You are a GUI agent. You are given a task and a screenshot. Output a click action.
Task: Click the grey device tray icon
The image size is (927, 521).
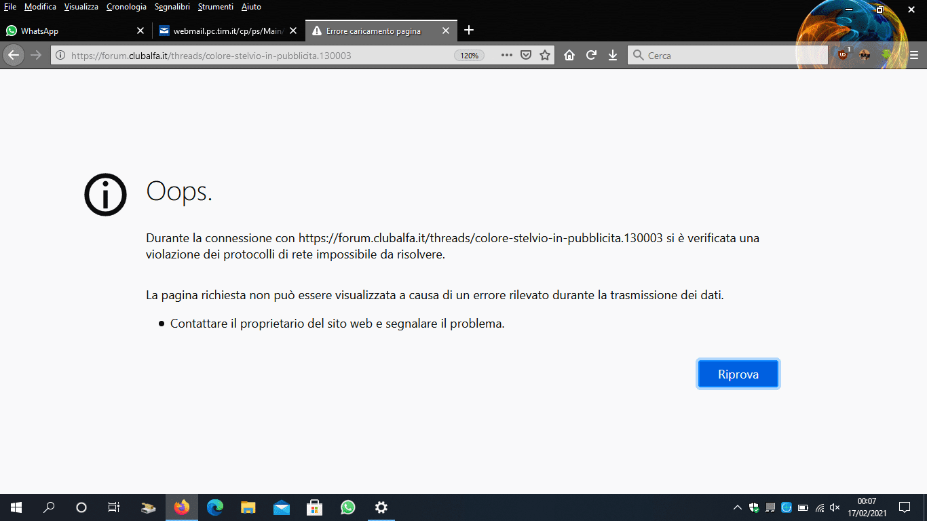pyautogui.click(x=770, y=507)
